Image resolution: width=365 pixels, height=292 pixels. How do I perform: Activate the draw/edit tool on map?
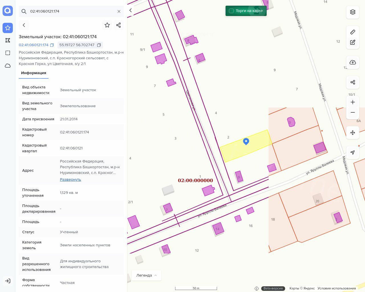(353, 42)
